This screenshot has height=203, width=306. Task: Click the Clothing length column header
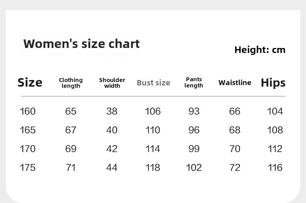click(71, 83)
